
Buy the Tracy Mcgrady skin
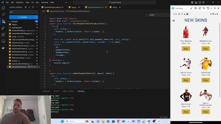[x=186, y=49]
